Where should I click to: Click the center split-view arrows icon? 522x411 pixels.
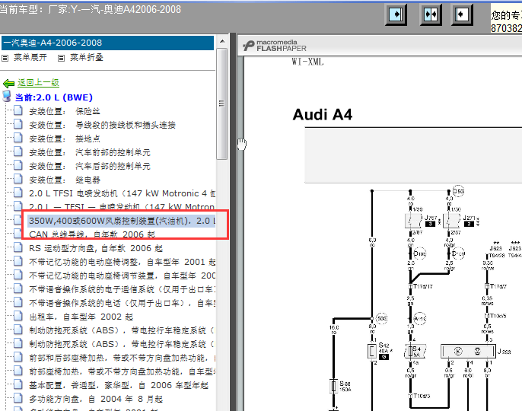[431, 14]
